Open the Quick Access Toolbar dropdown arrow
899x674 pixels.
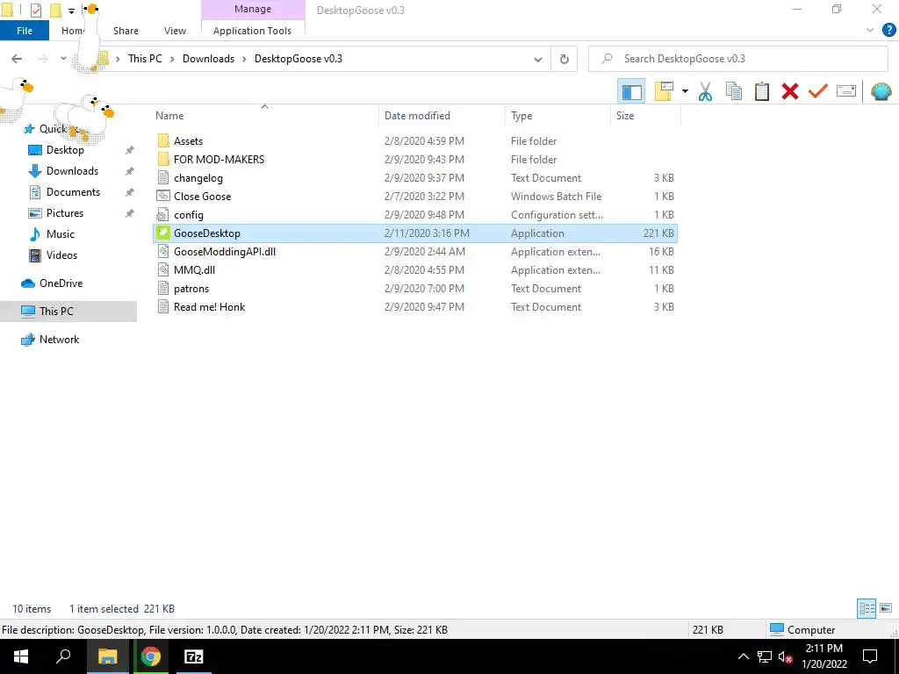pos(71,11)
